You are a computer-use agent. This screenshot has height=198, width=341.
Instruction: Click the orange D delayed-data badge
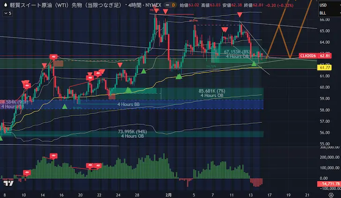point(173,5)
